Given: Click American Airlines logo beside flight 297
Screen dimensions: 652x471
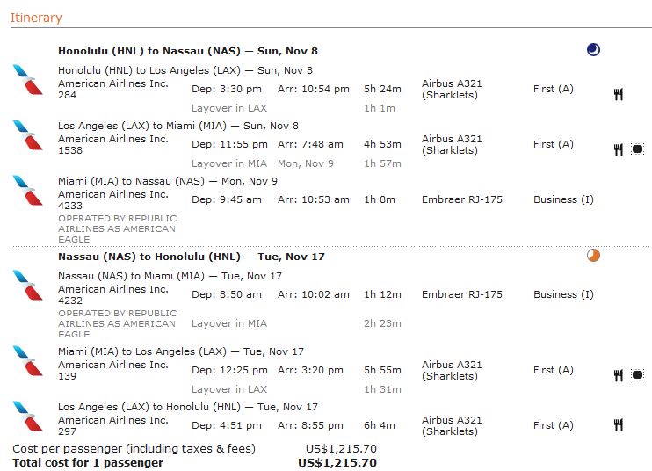Looking at the screenshot, I should 28,417.
